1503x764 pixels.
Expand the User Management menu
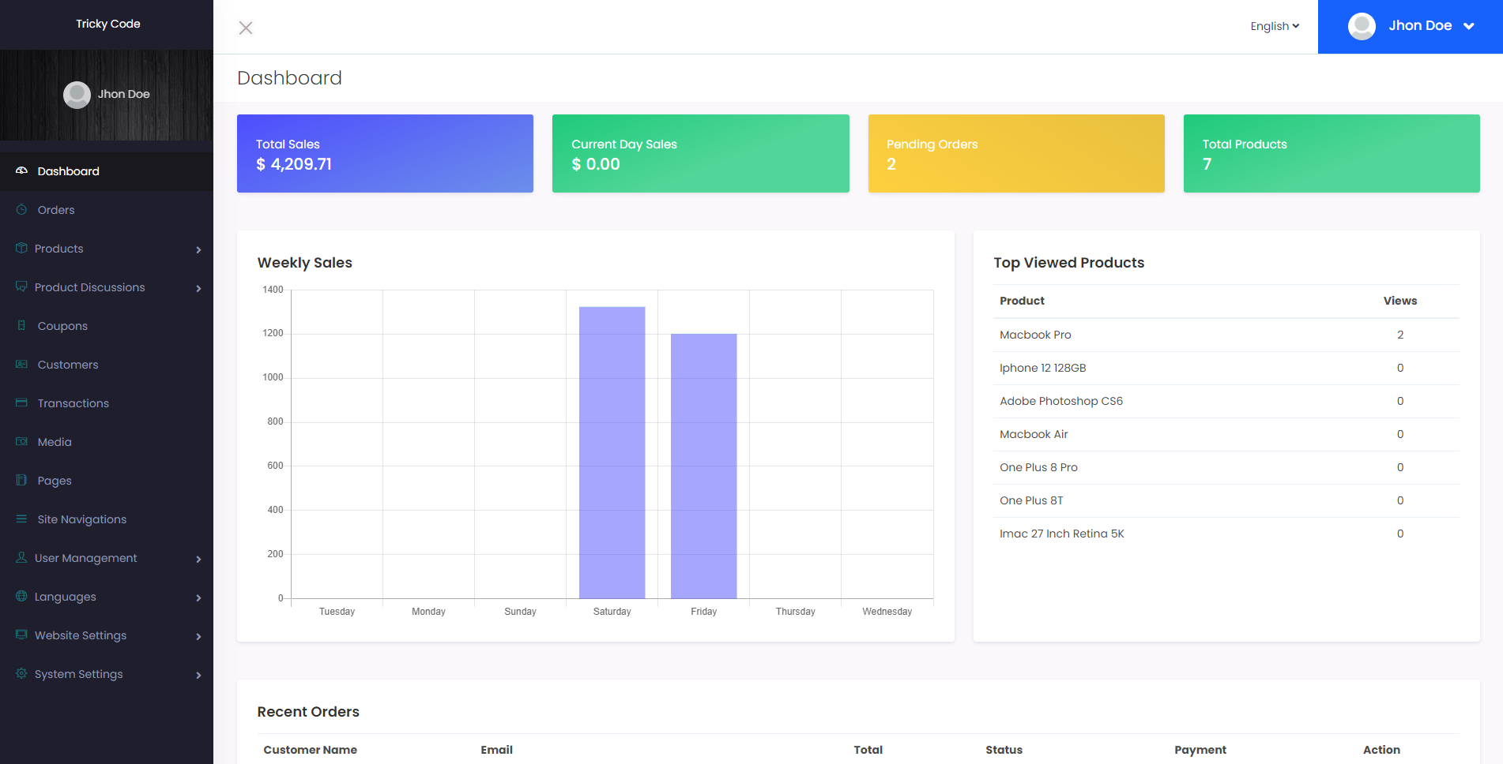pos(198,559)
